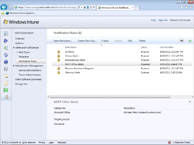Select the Administration workspace icon
This screenshot has width=194, height=145.
[x=6, y=97]
